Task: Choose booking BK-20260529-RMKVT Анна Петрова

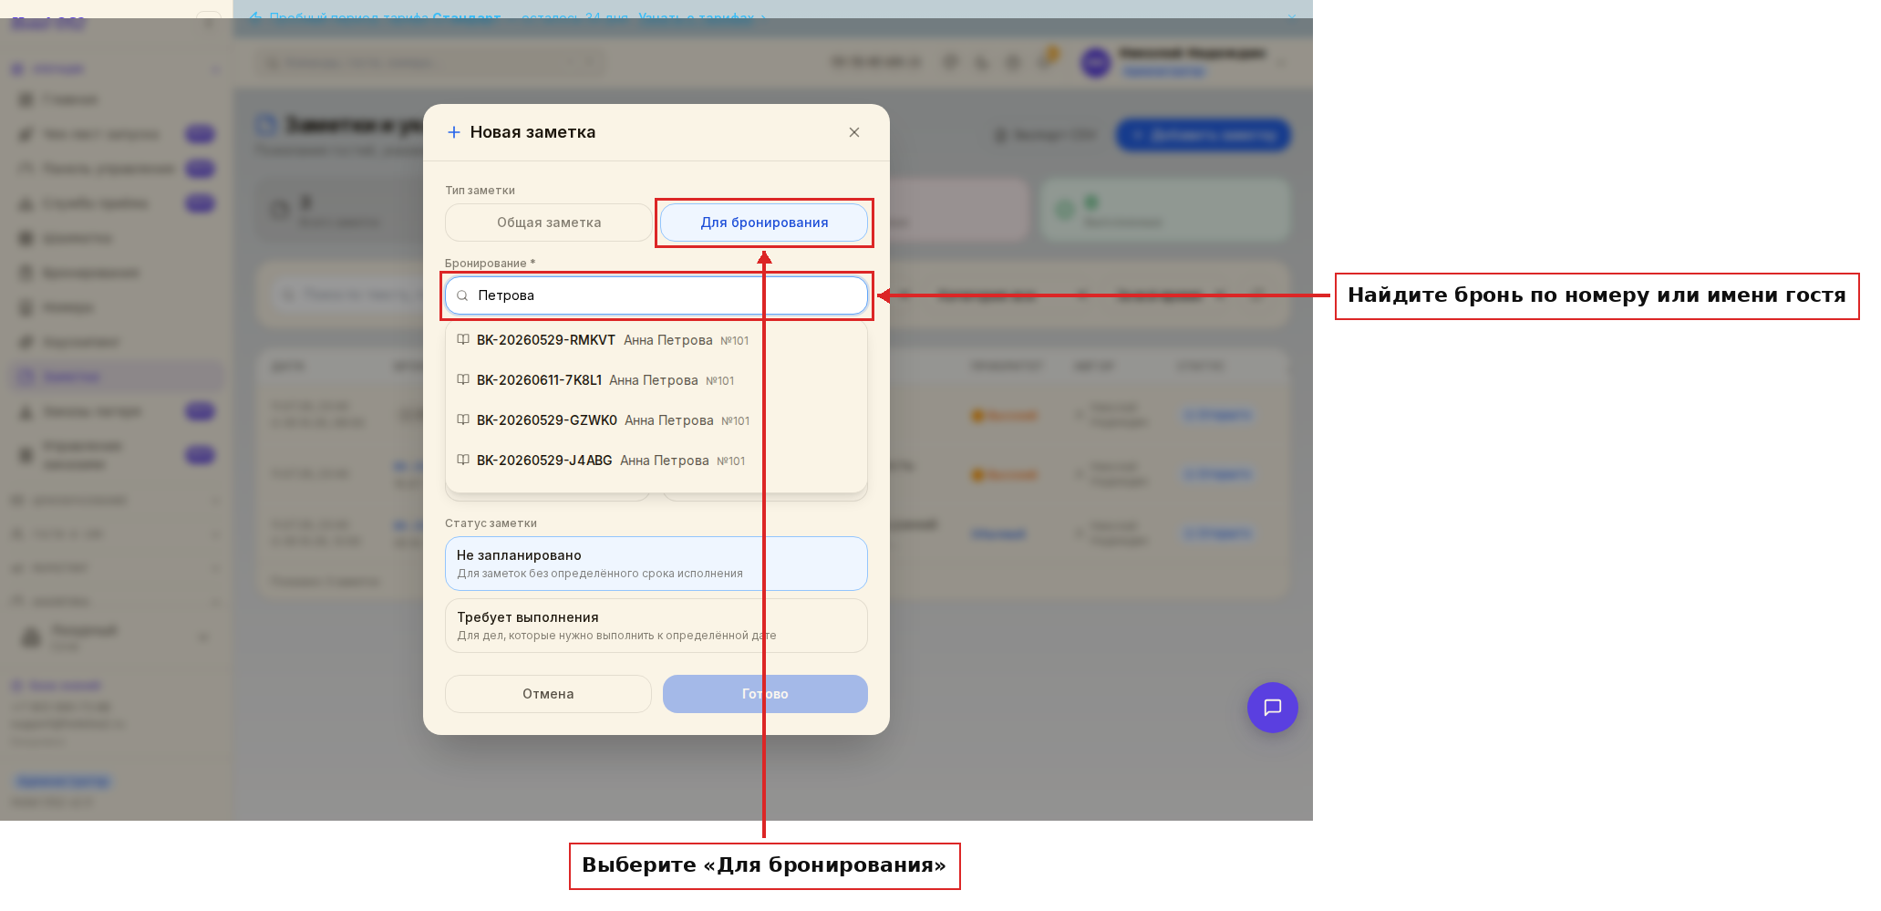Action: tap(656, 340)
